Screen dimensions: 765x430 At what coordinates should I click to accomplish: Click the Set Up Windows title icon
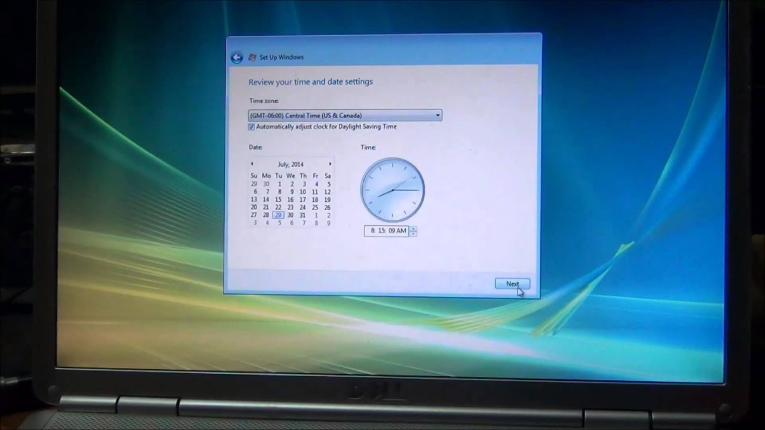click(253, 57)
